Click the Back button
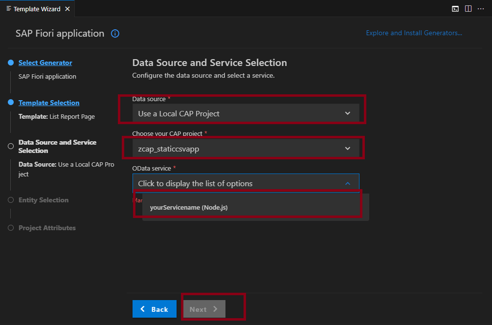Viewport: 492px width, 325px height. pyautogui.click(x=155, y=309)
